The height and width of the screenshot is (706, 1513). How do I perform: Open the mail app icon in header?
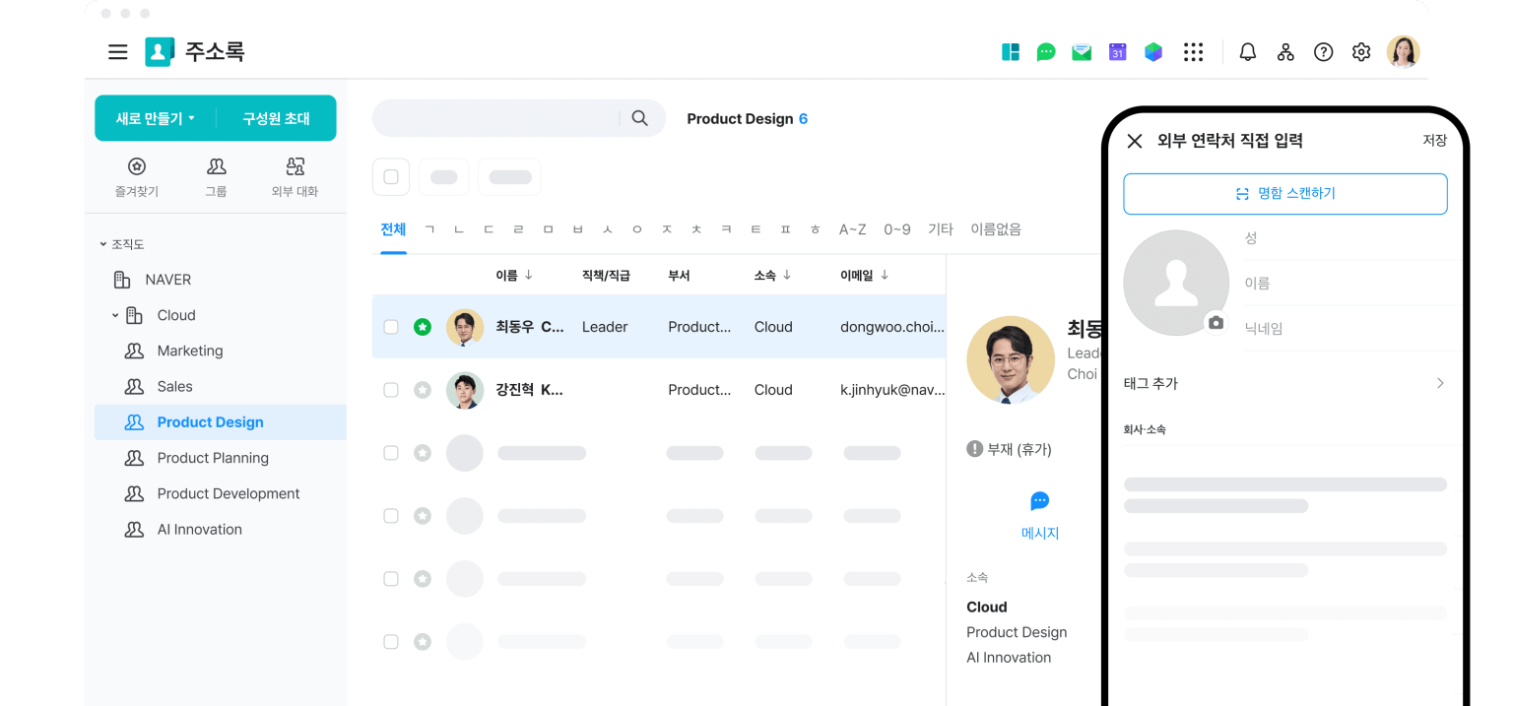click(1082, 52)
